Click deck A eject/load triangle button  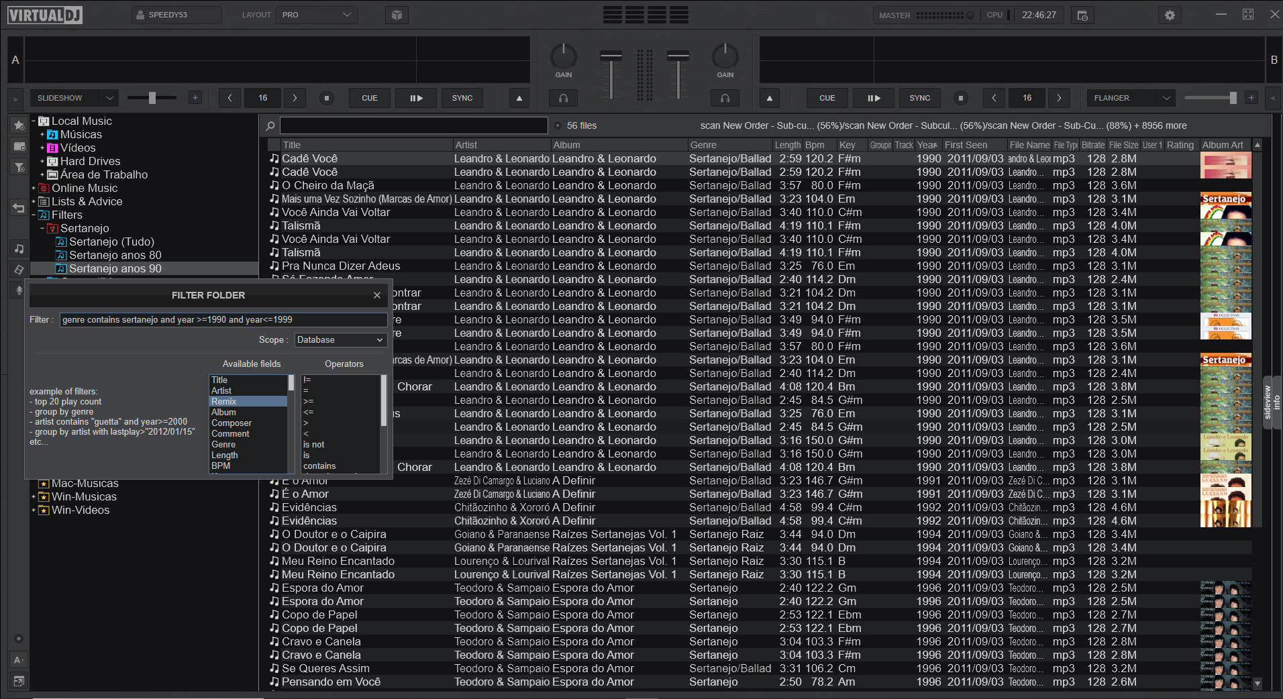point(519,98)
